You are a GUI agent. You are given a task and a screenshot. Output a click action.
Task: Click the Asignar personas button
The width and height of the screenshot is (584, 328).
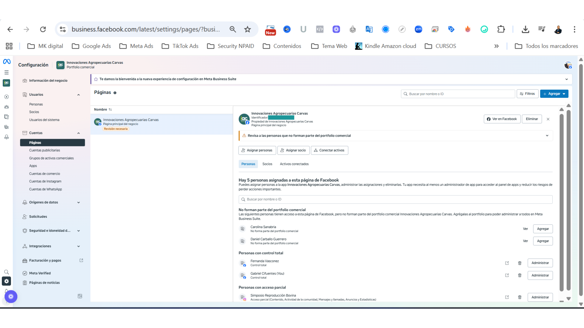(257, 150)
